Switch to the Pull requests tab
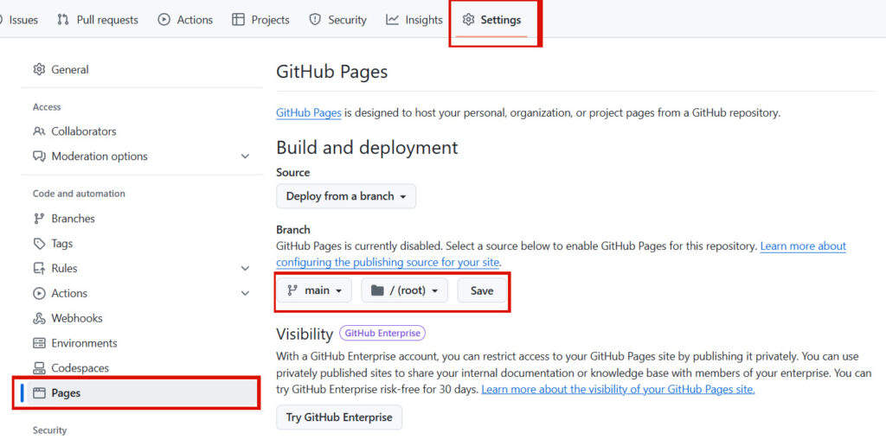Viewport: 886px width, 446px height. pos(97,20)
